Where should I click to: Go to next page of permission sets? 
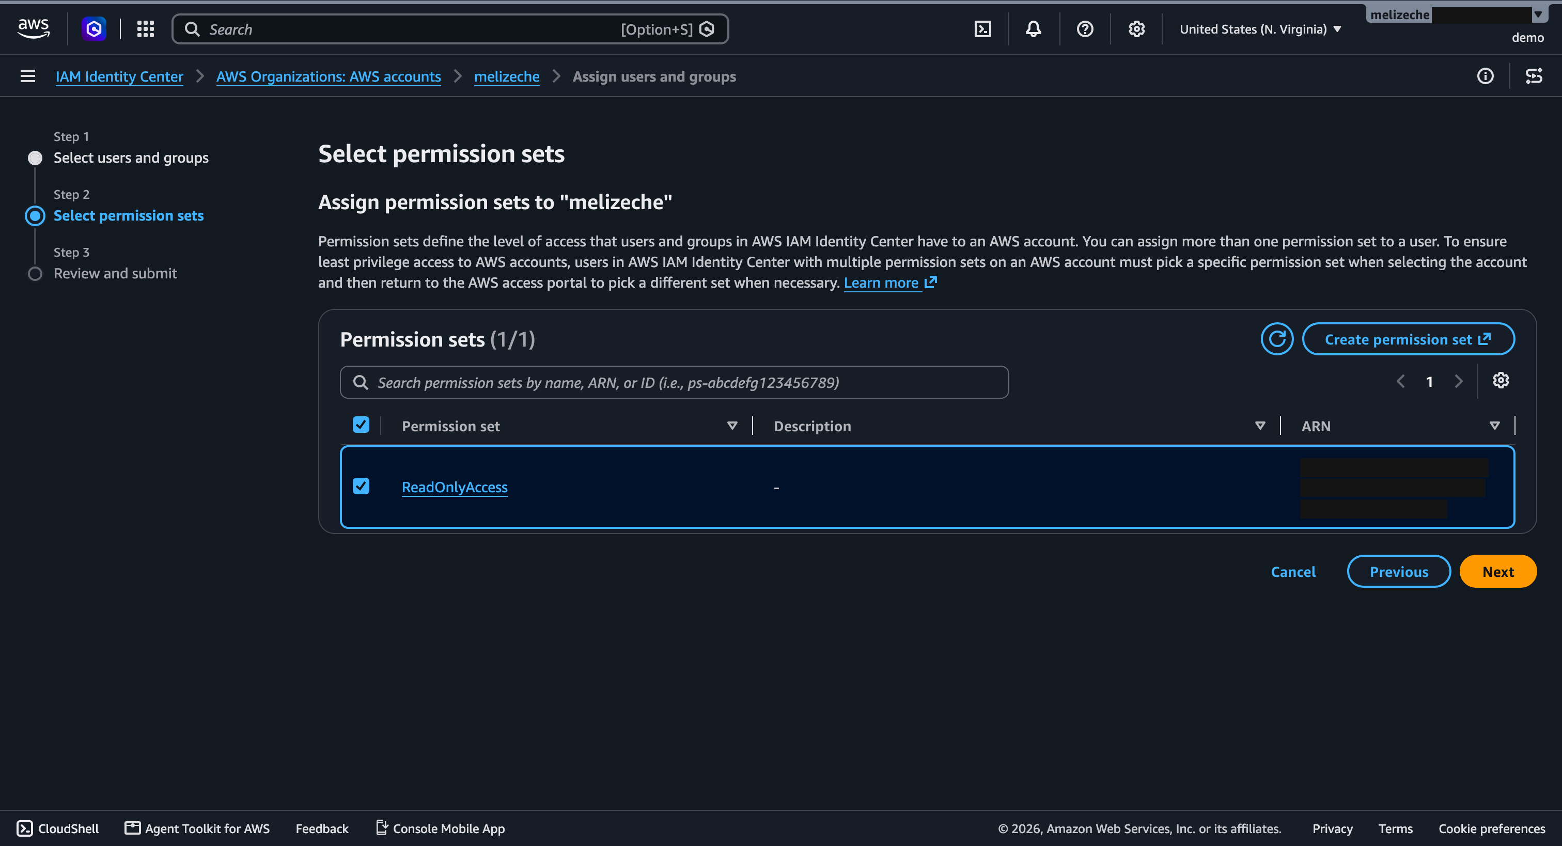click(x=1458, y=382)
